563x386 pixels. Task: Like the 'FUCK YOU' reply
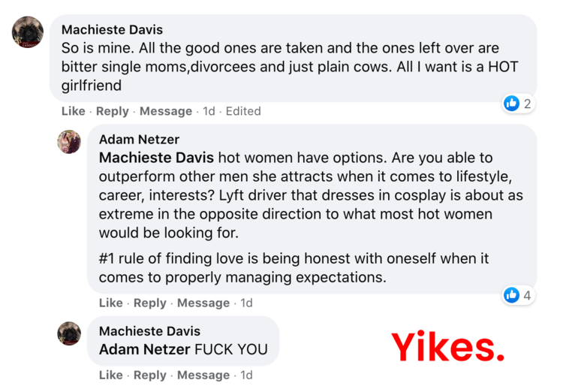pos(110,375)
